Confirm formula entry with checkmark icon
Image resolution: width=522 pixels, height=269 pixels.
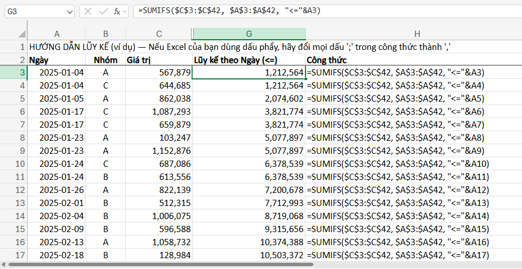click(104, 12)
